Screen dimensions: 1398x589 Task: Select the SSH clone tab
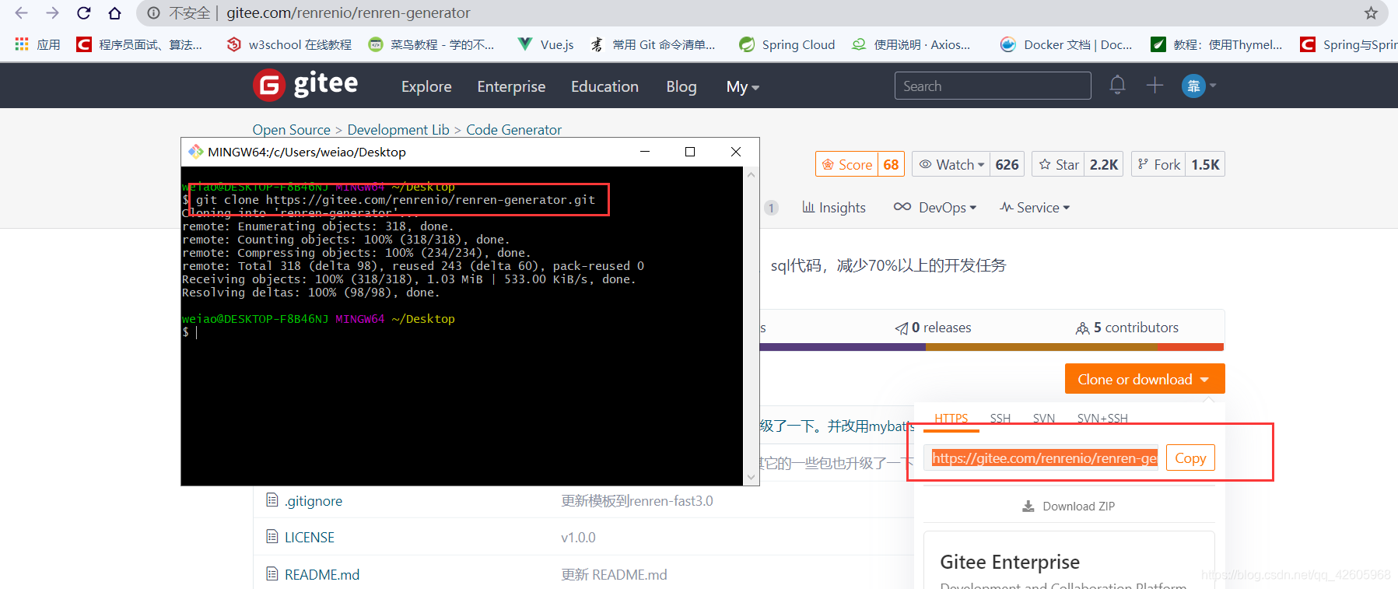(1000, 419)
